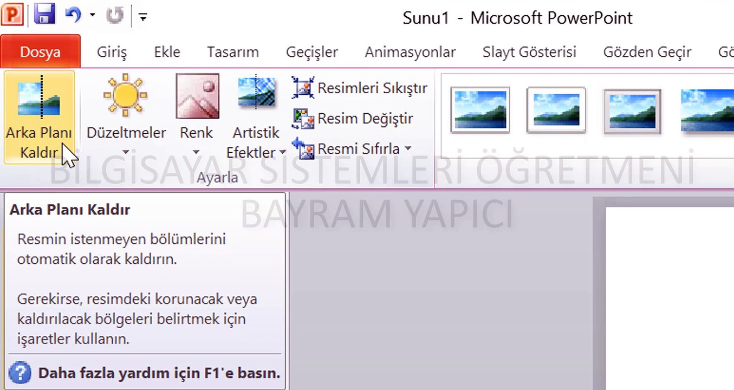Click the Resim Değiştir label
This screenshot has width=734, height=390.
(x=366, y=118)
